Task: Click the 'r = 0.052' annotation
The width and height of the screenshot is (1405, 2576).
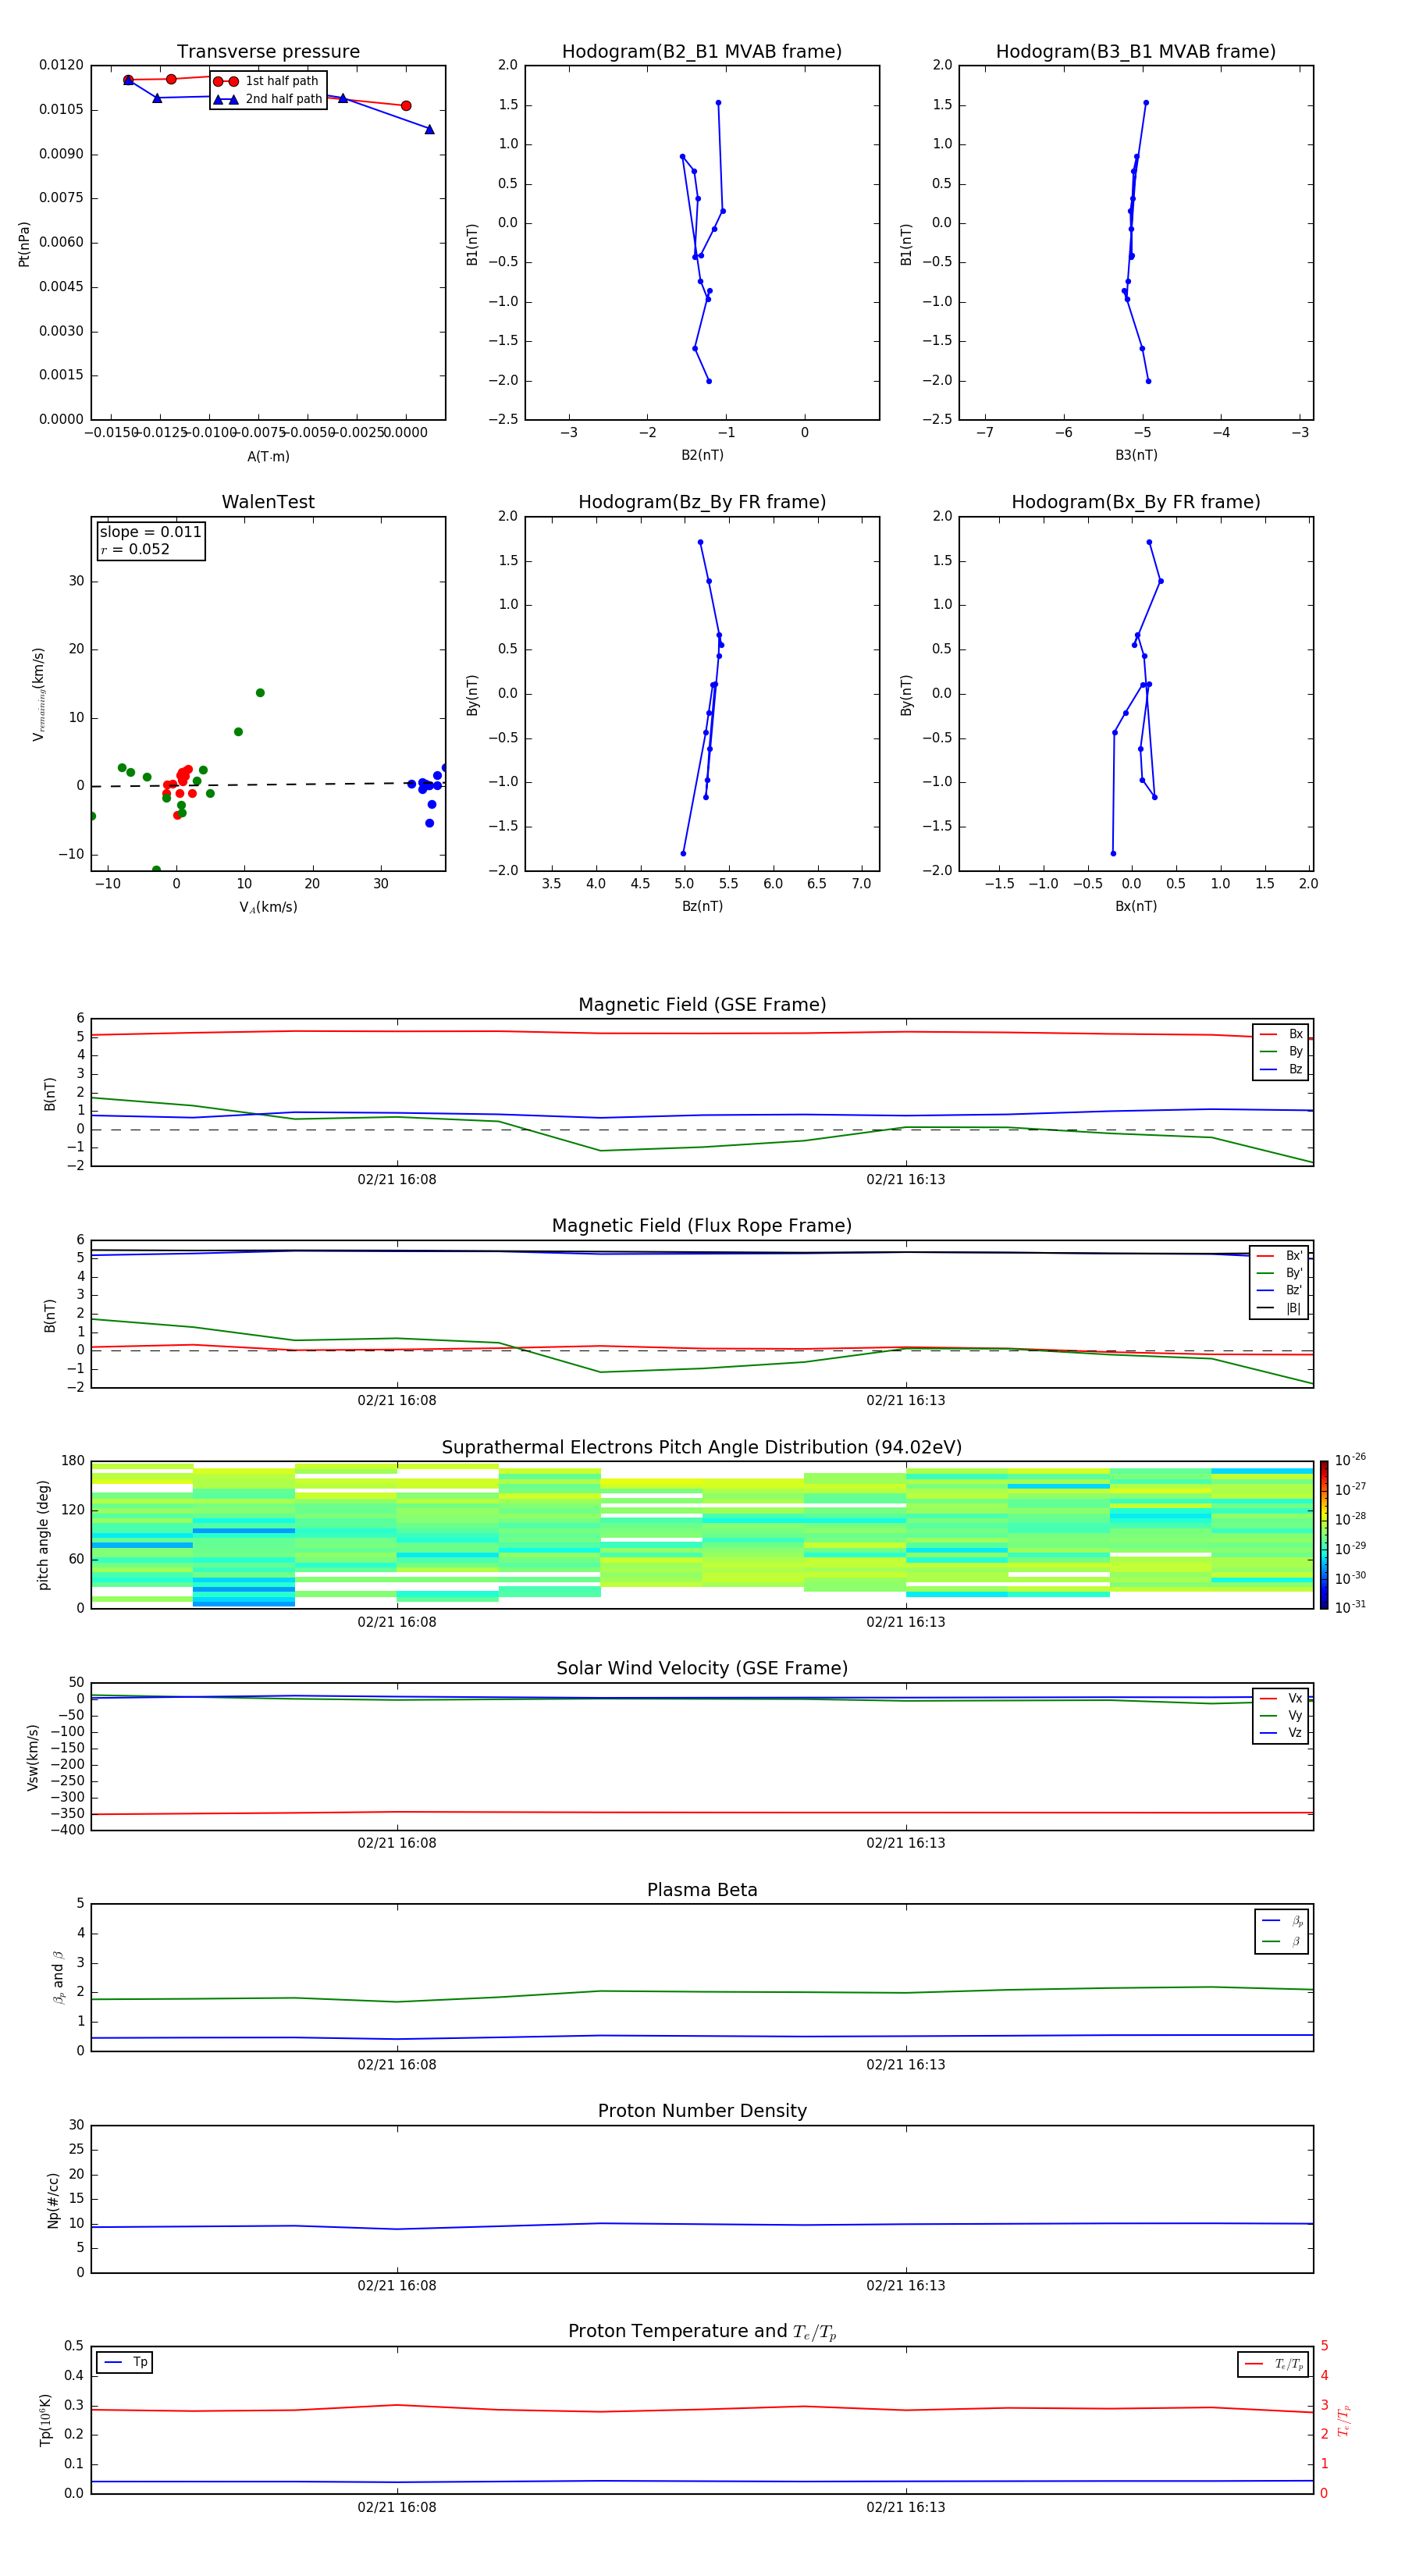Action: click(135, 549)
